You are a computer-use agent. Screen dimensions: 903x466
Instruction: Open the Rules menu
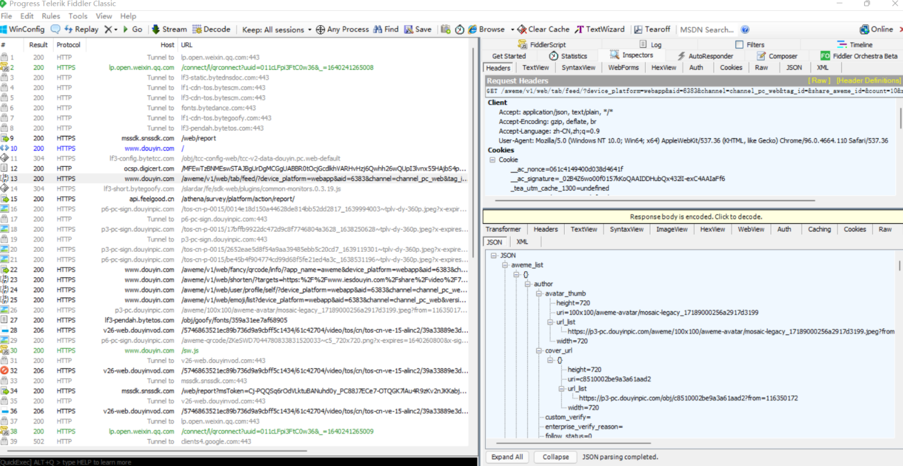pyautogui.click(x=51, y=16)
